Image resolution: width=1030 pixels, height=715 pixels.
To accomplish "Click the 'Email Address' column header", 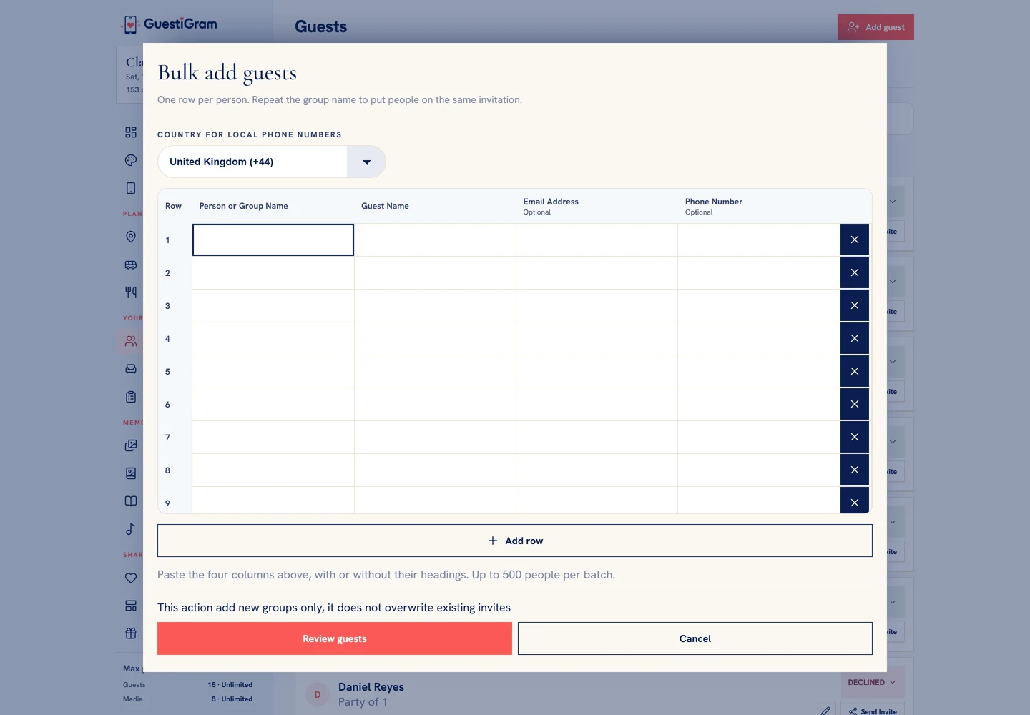I will [x=551, y=202].
